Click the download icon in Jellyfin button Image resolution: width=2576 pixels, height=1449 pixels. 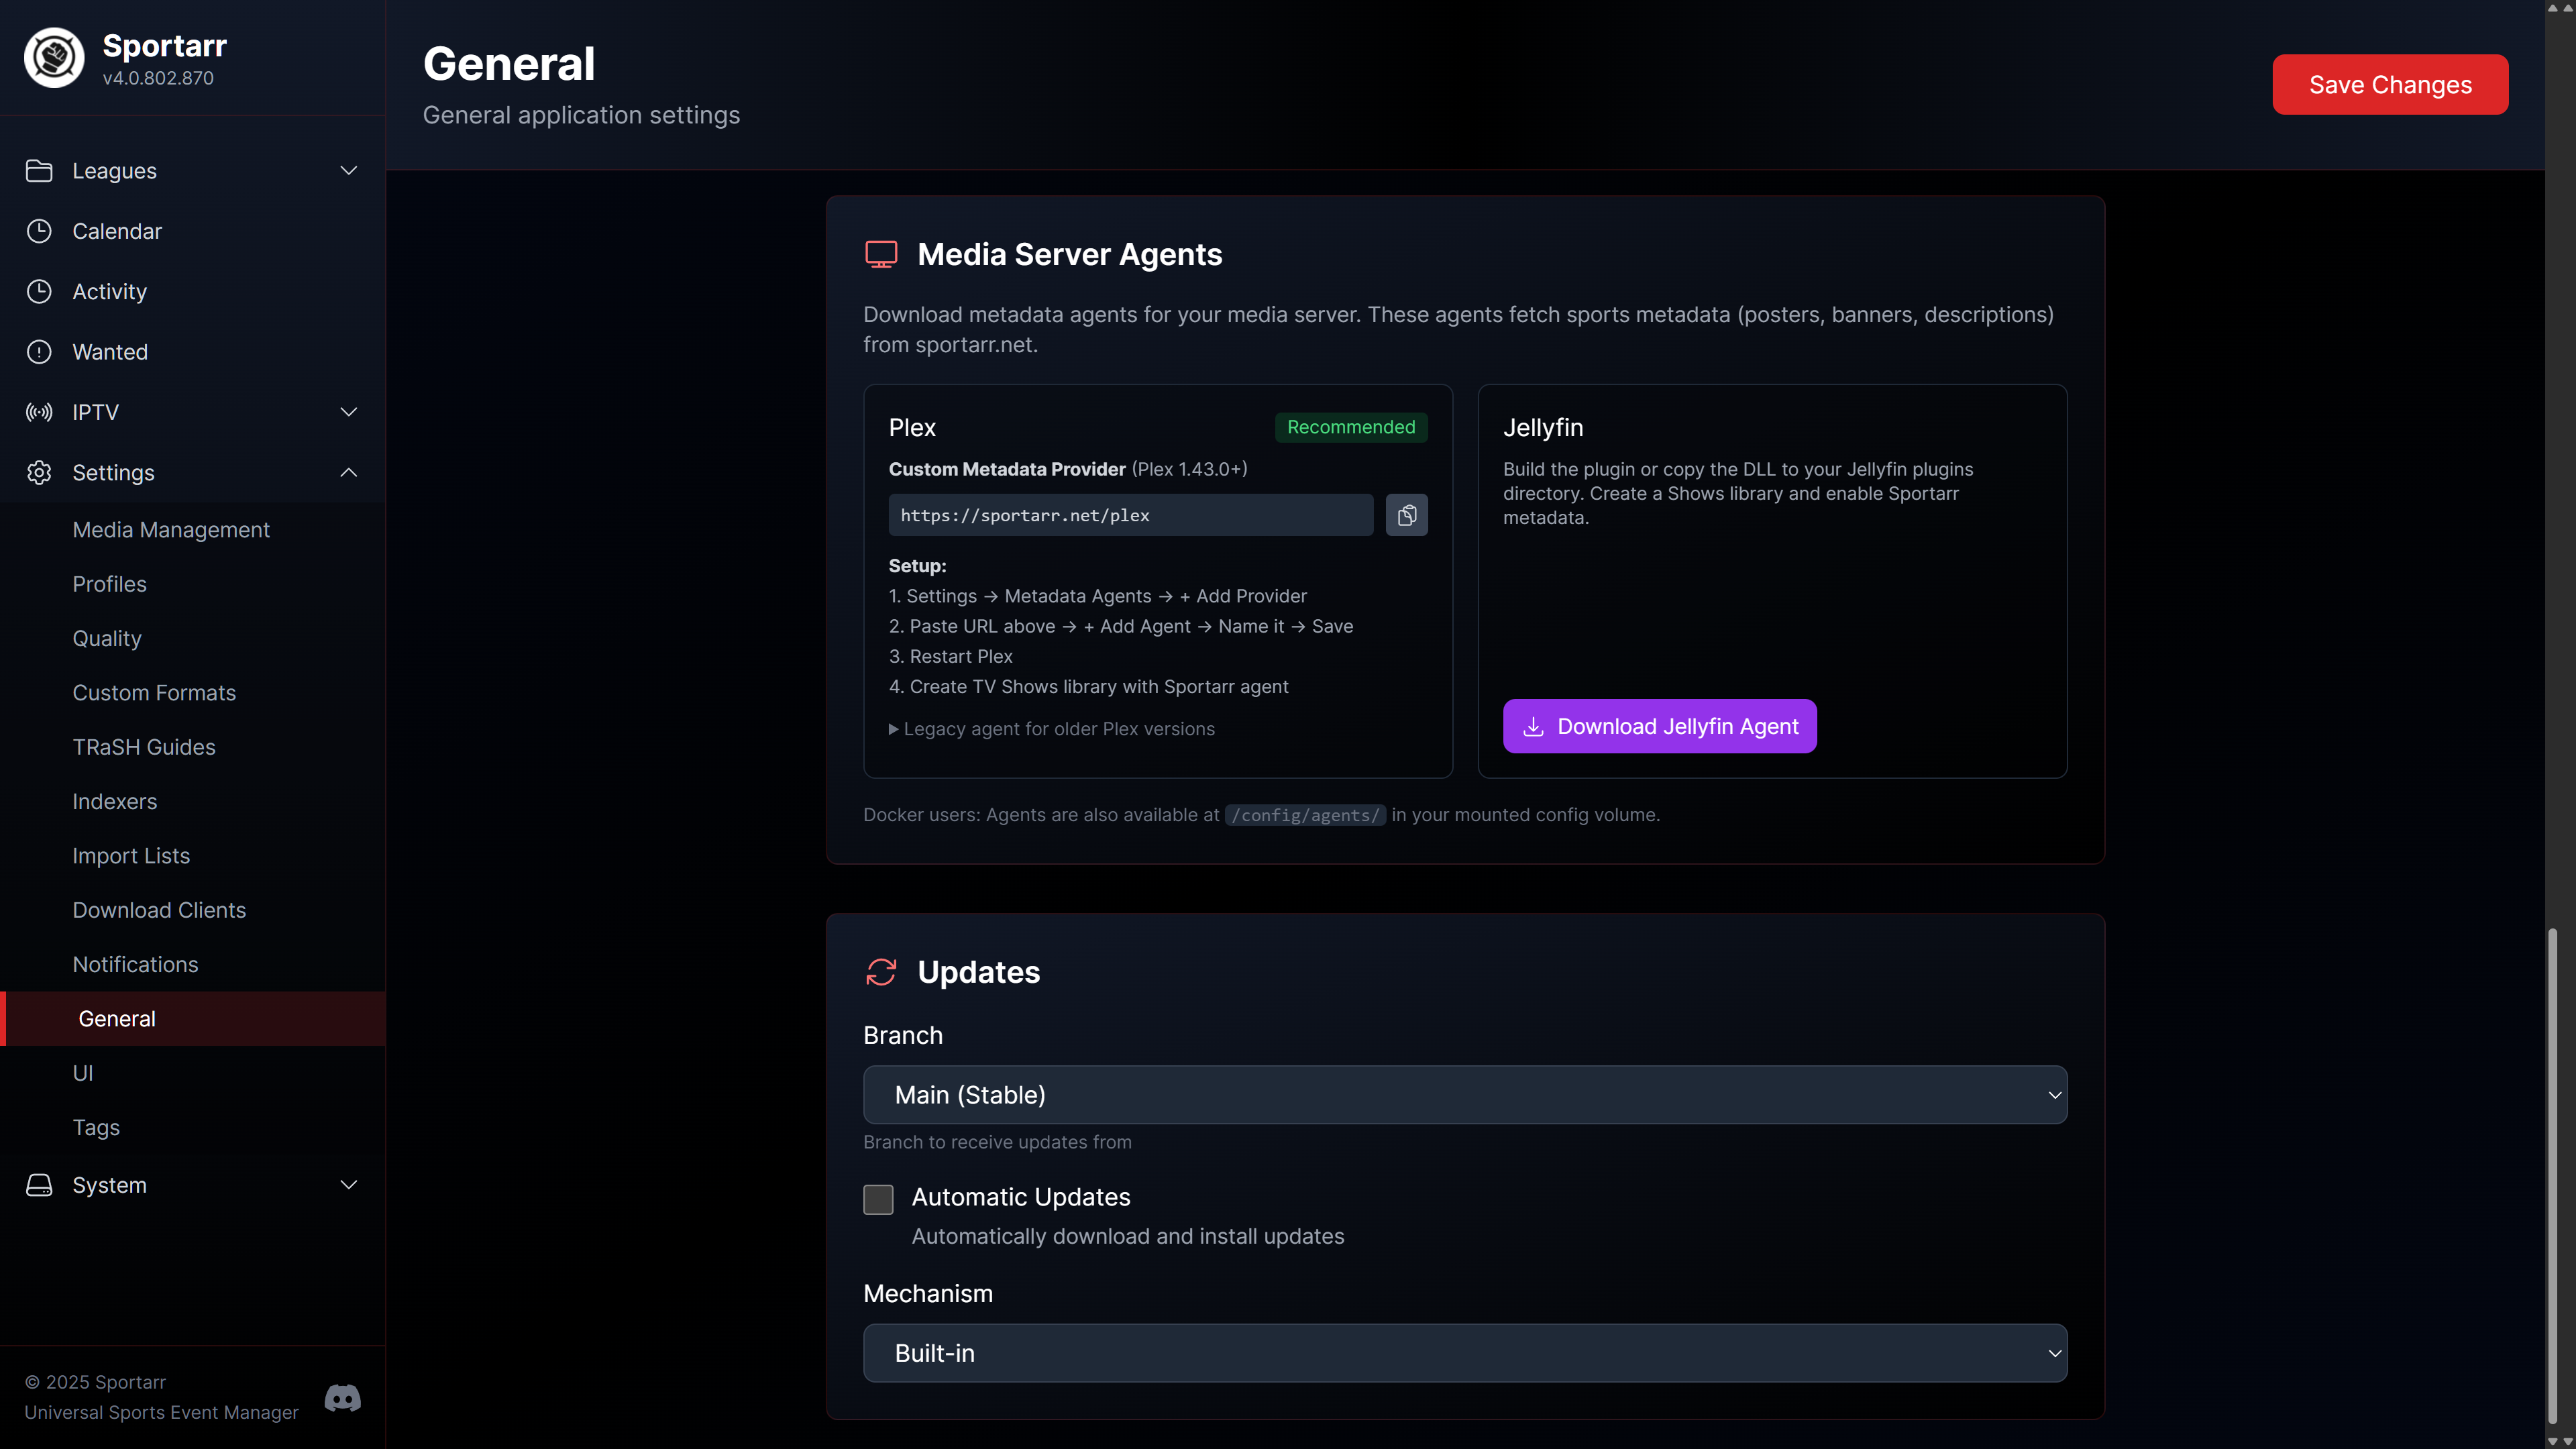click(1533, 727)
